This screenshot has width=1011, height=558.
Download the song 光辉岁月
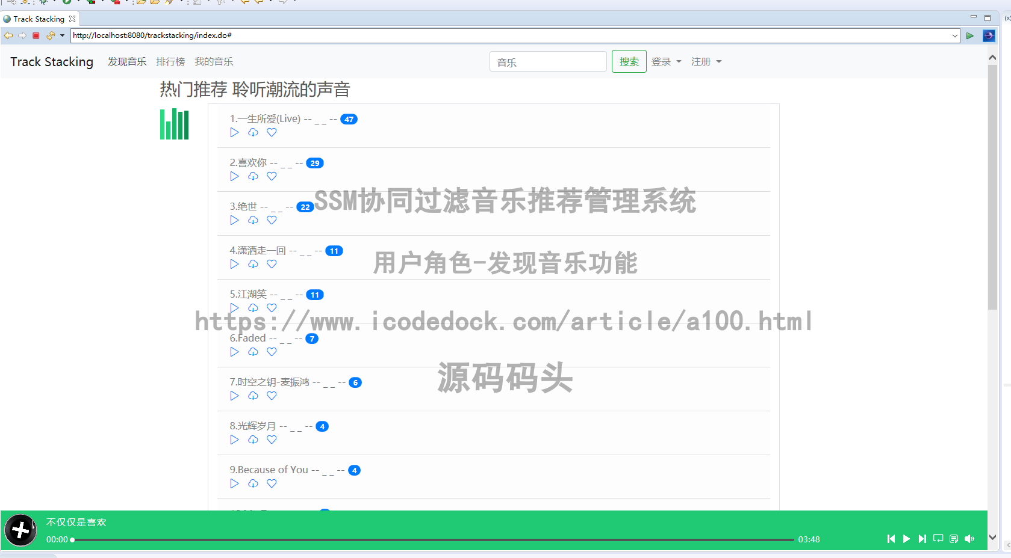pos(253,440)
